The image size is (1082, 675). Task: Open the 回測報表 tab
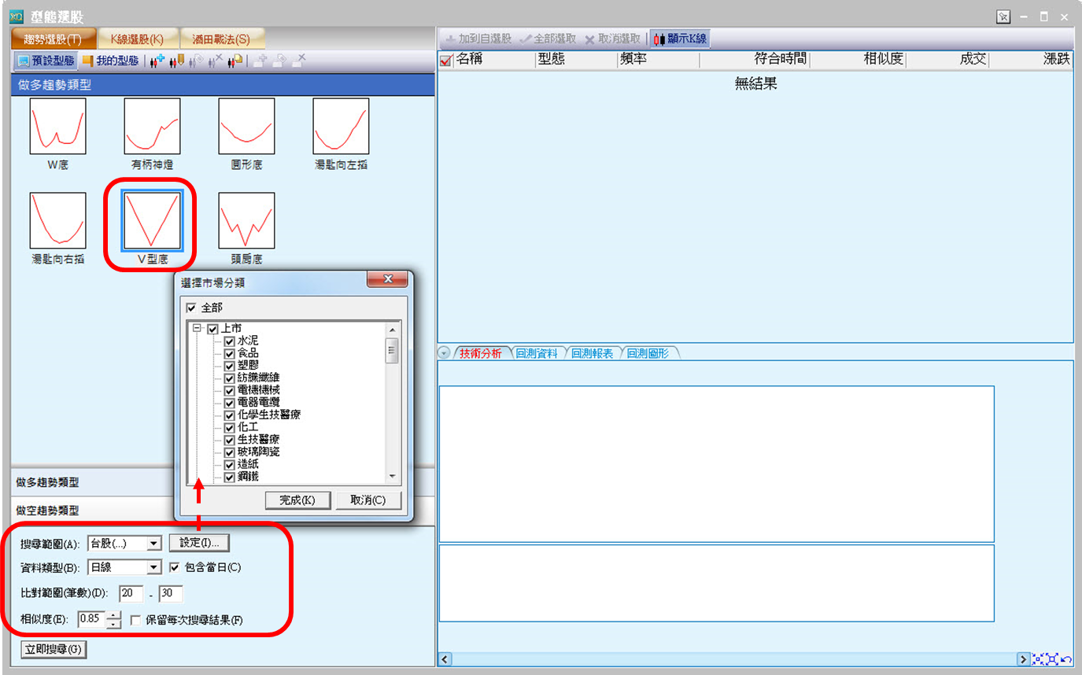[x=592, y=354]
